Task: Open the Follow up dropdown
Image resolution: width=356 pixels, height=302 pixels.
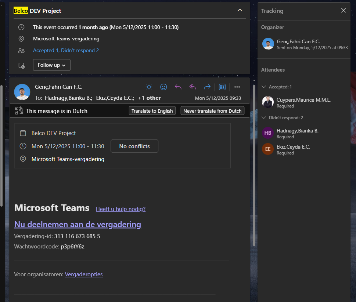Action: pos(52,65)
